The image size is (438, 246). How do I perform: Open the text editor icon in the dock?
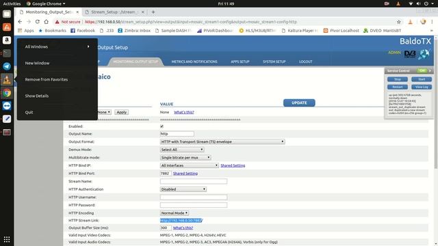click(x=7, y=119)
